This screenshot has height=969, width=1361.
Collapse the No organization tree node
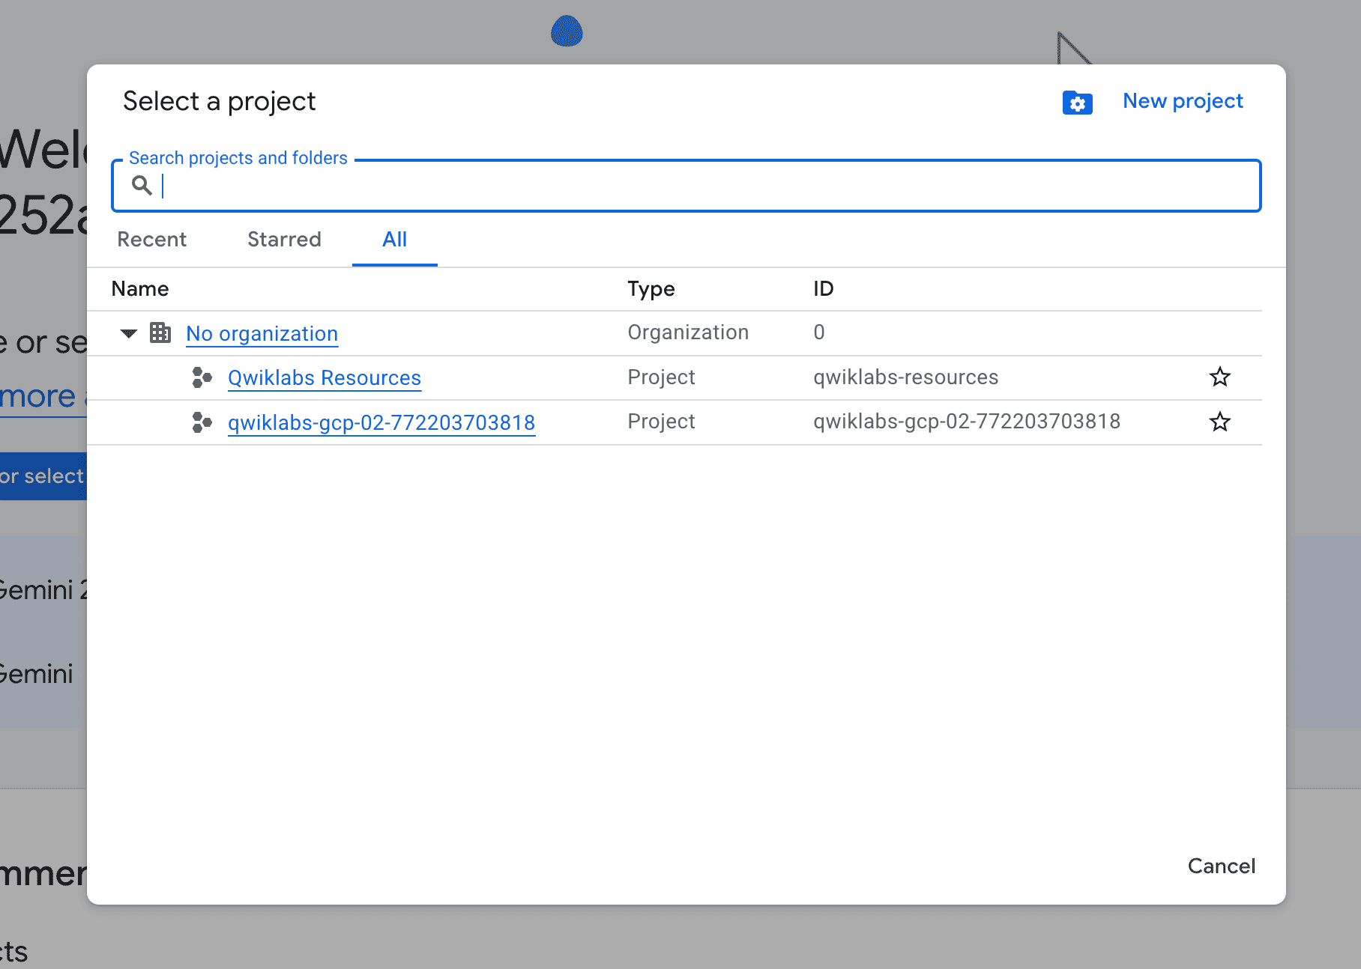tap(129, 333)
